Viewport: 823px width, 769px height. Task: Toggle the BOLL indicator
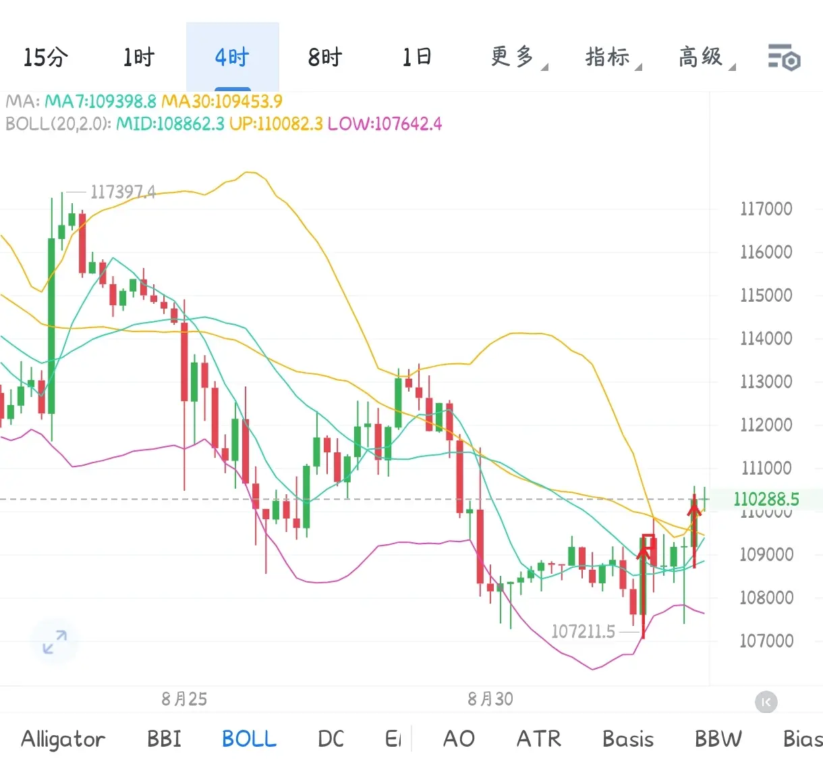[x=249, y=739]
